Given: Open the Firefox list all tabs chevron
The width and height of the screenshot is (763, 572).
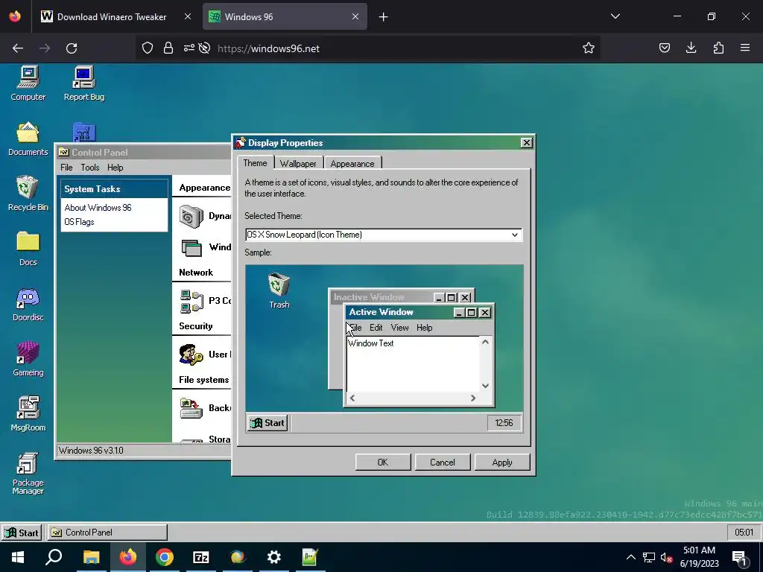Looking at the screenshot, I should tap(615, 16).
